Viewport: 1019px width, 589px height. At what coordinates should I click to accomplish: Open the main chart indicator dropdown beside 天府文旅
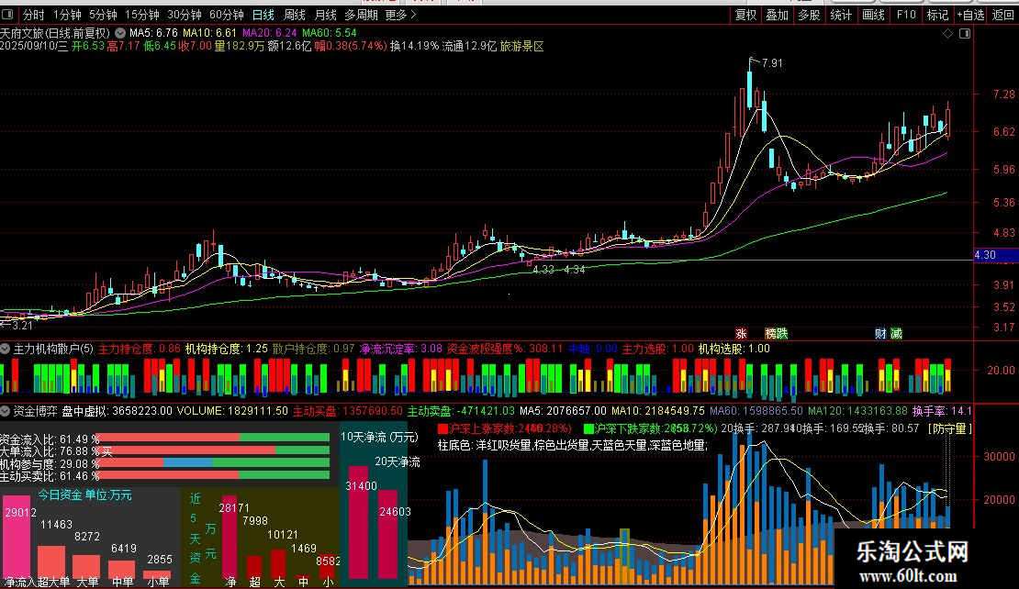(x=120, y=32)
